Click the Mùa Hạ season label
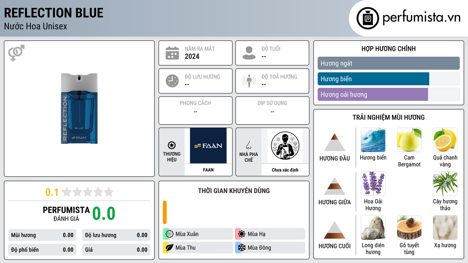This screenshot has height=263, width=468. pyautogui.click(x=256, y=234)
